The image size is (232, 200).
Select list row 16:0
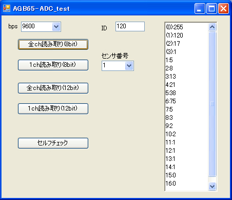pyautogui.click(x=187, y=184)
